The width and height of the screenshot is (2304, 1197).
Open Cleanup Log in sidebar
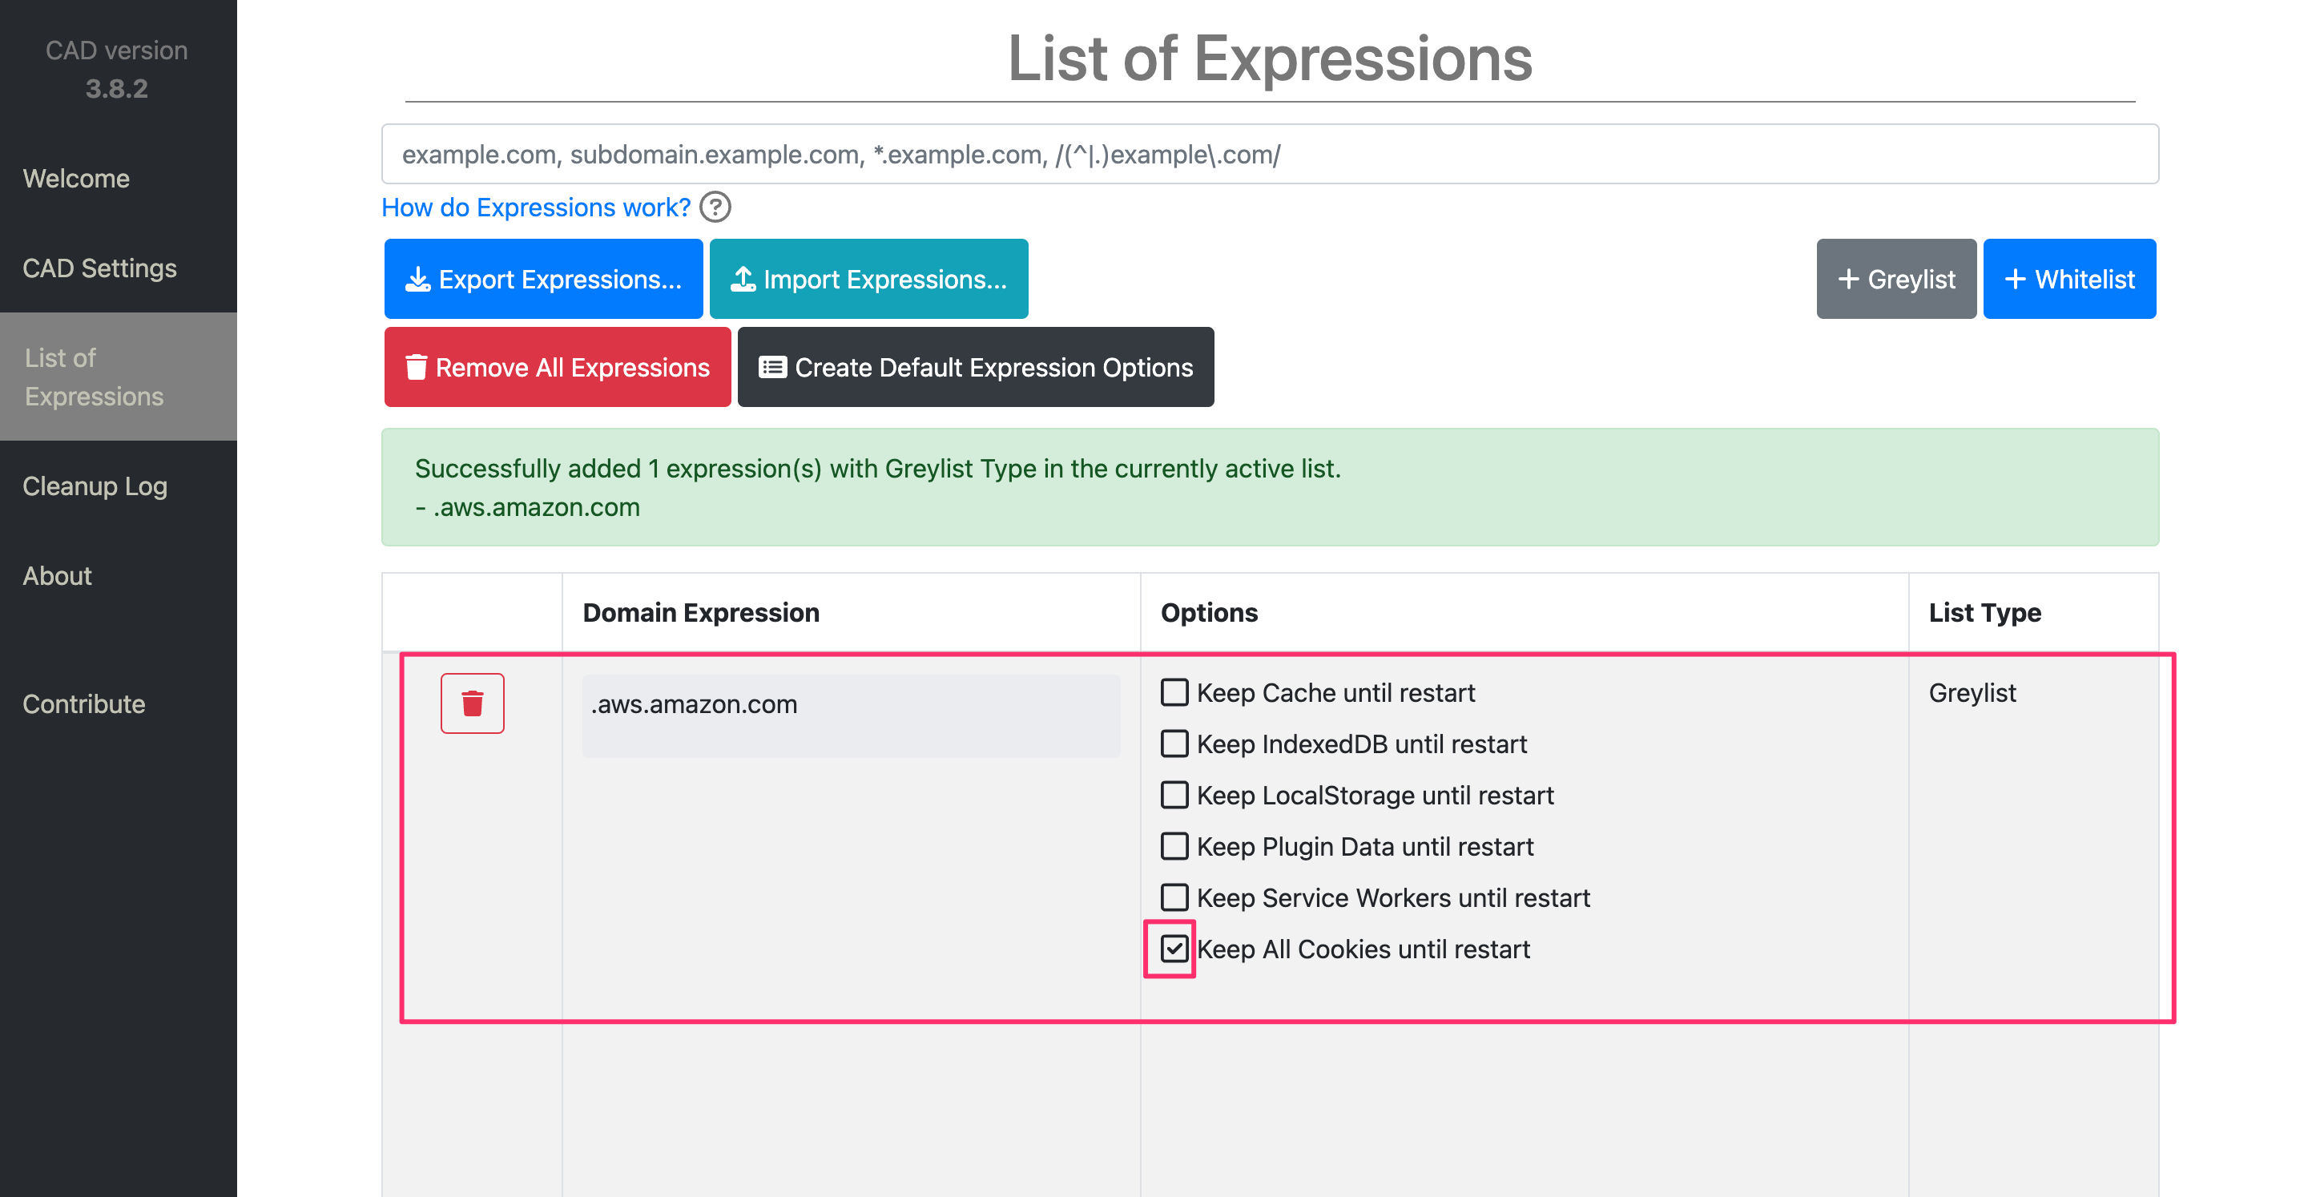tap(95, 486)
